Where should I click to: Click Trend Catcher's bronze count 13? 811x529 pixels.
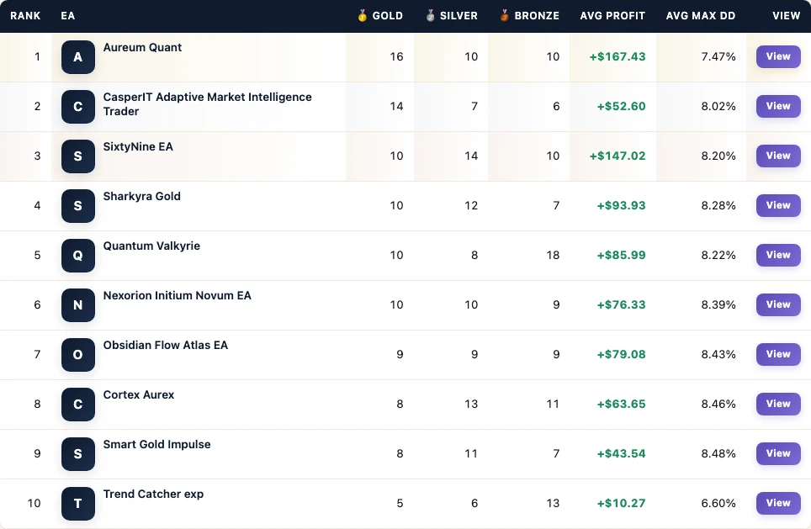click(x=553, y=504)
